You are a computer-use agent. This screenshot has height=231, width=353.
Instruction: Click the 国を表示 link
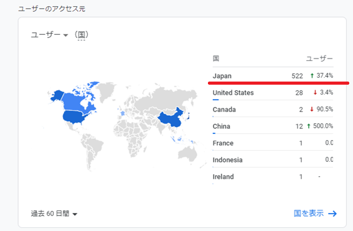click(308, 213)
